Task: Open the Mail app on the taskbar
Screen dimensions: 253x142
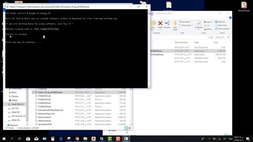Action: click(x=36, y=138)
